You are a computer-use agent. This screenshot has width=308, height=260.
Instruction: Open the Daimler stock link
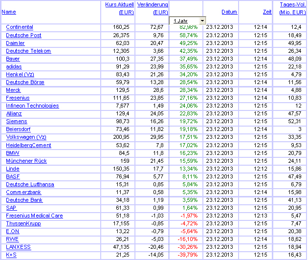[x=15, y=43]
